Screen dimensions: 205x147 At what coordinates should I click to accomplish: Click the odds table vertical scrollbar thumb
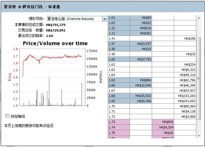[x=199, y=78]
